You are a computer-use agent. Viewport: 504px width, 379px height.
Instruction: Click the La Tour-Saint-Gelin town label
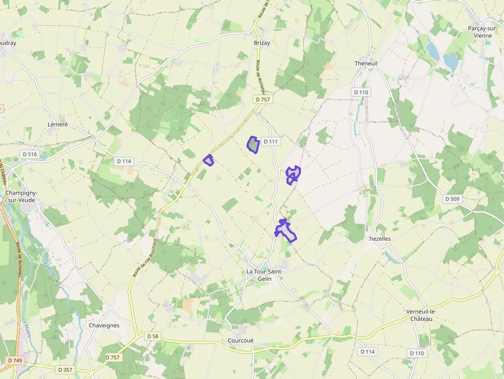264,275
